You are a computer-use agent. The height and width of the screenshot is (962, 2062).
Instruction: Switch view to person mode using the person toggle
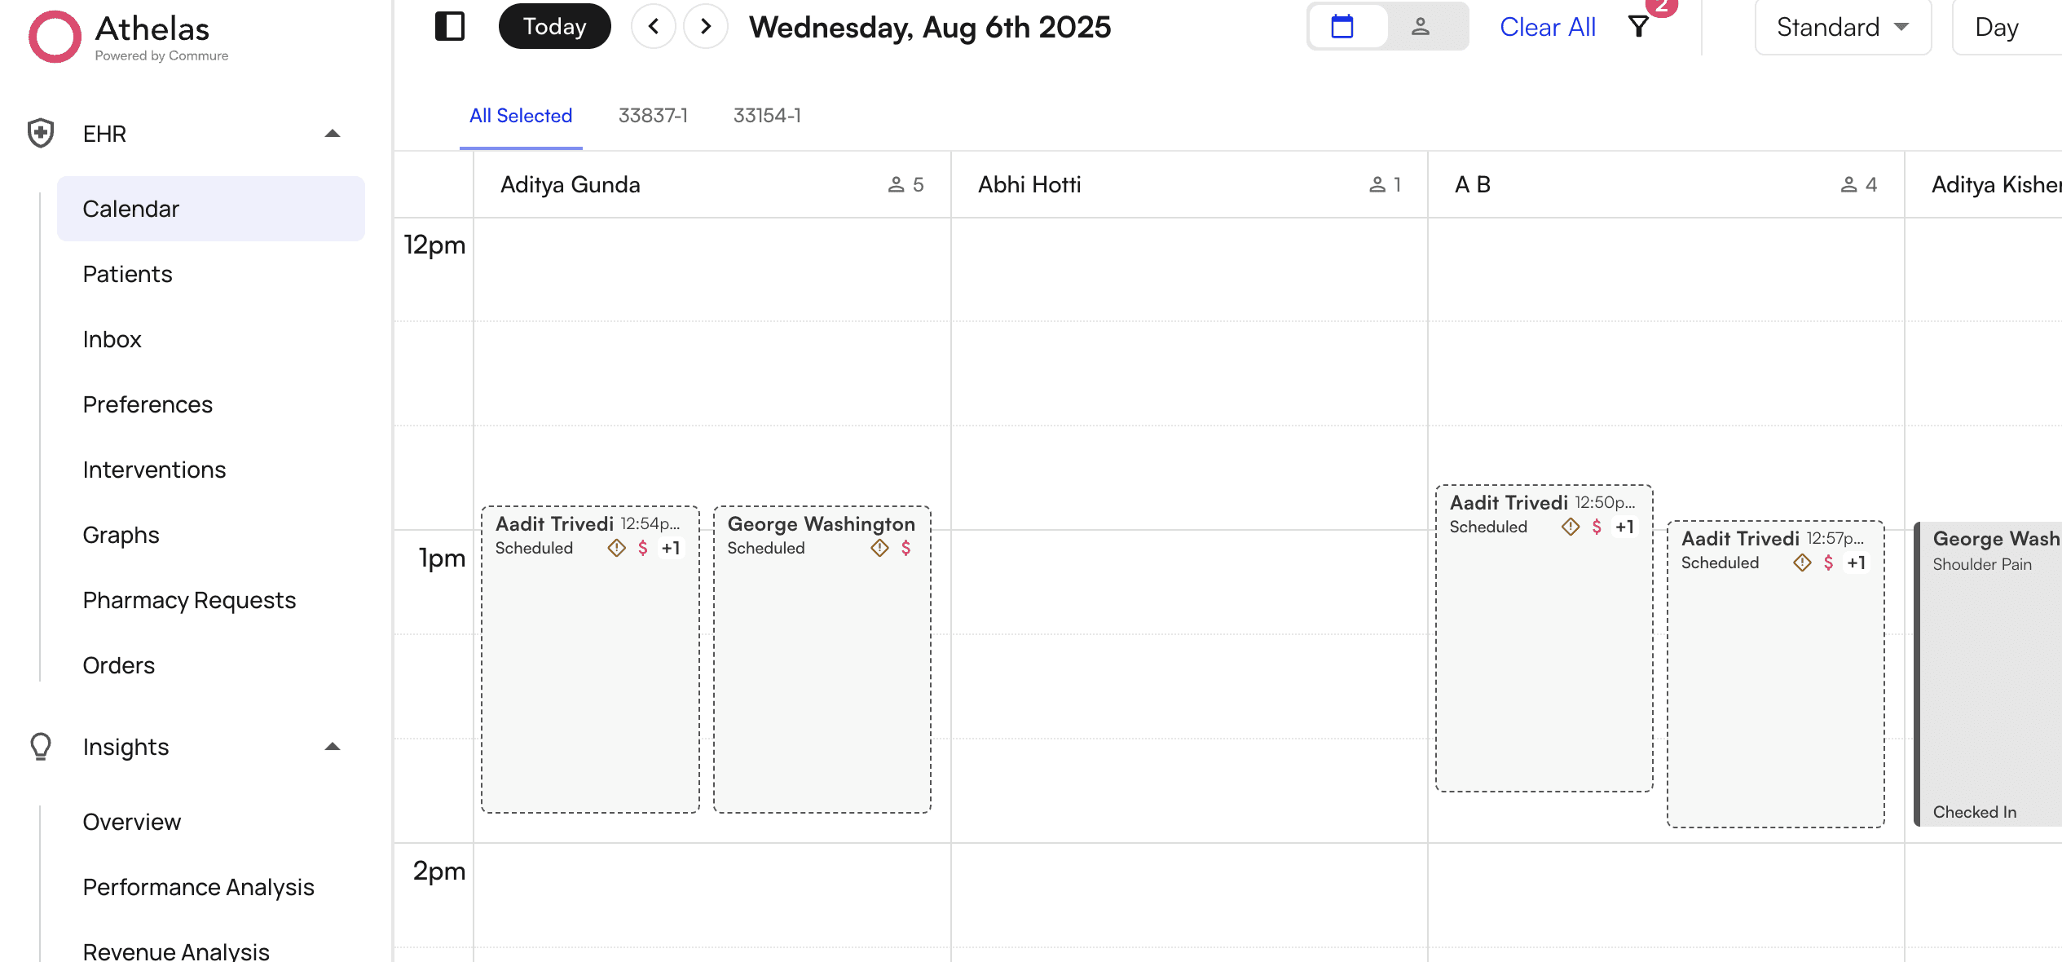[x=1419, y=26]
